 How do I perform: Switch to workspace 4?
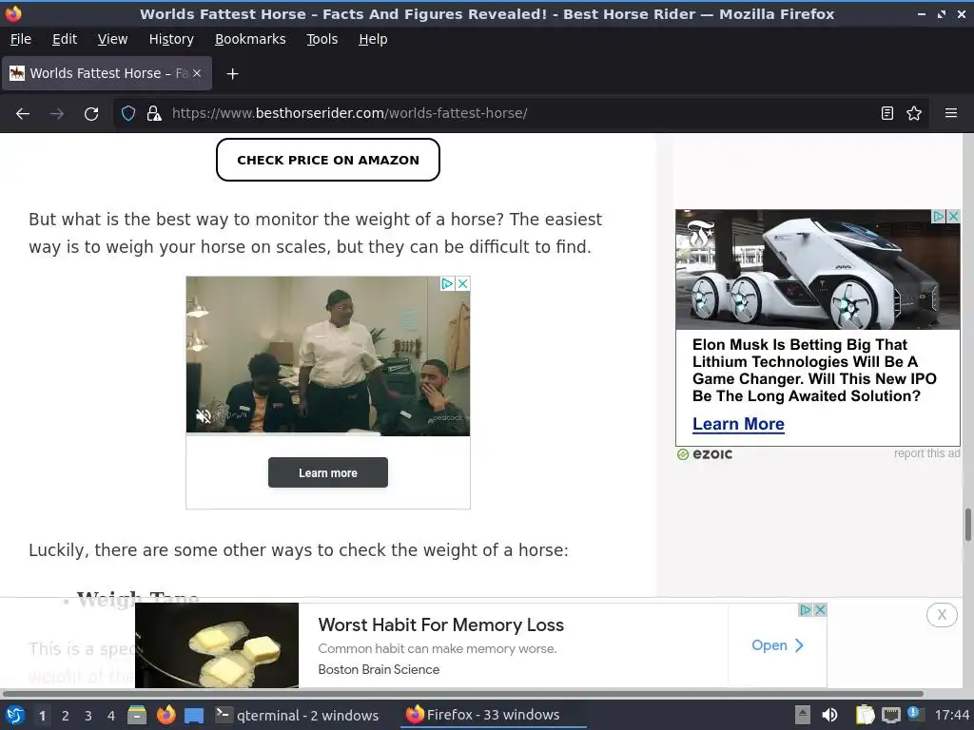(111, 716)
